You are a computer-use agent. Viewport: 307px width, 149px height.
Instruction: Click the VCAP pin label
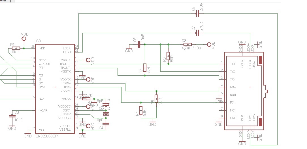tap(43, 110)
